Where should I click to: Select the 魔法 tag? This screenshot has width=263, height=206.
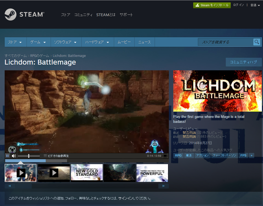tap(189, 155)
